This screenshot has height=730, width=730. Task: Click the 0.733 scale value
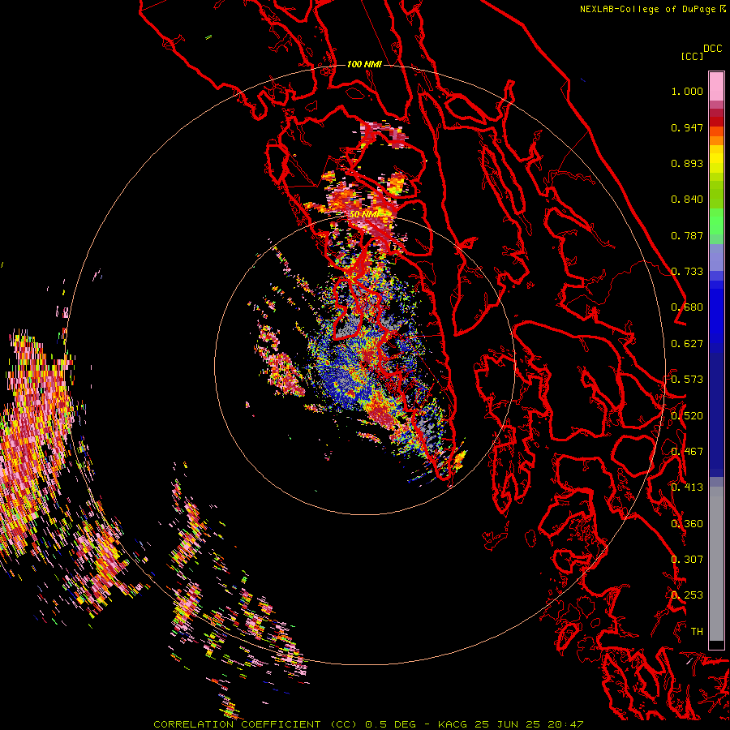tap(687, 272)
